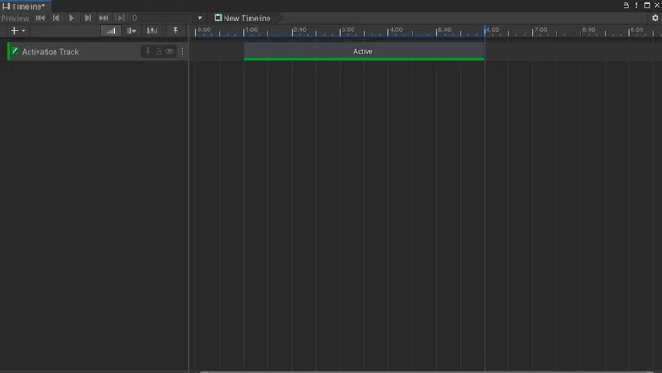Screen dimensions: 662x373
Task: Click the 8.00 mark on time ruler
Action: click(x=588, y=30)
